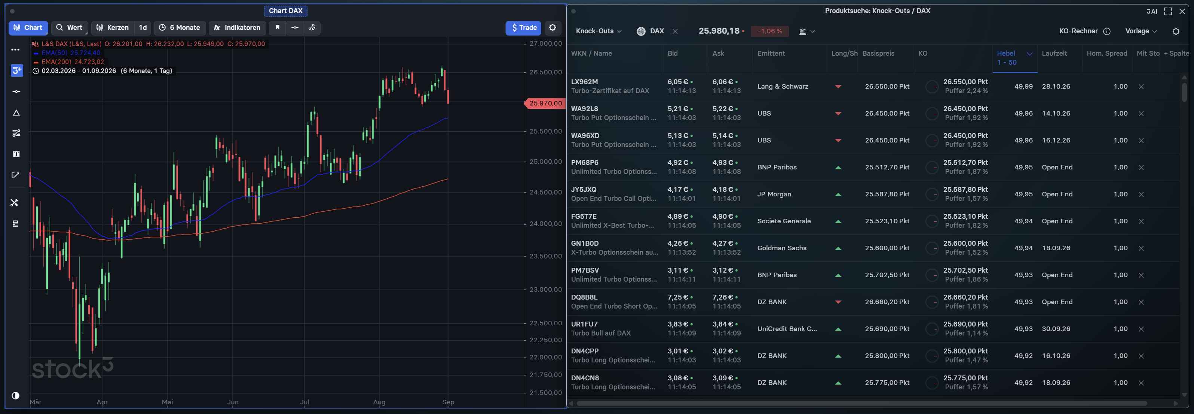Click the product list vertical scrollbar
1194x414 pixels.
(x=1184, y=92)
